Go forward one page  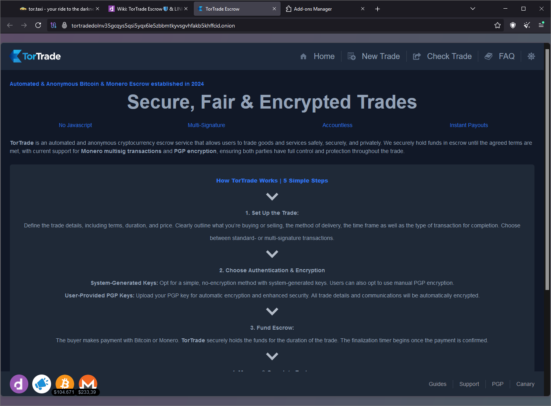[24, 25]
